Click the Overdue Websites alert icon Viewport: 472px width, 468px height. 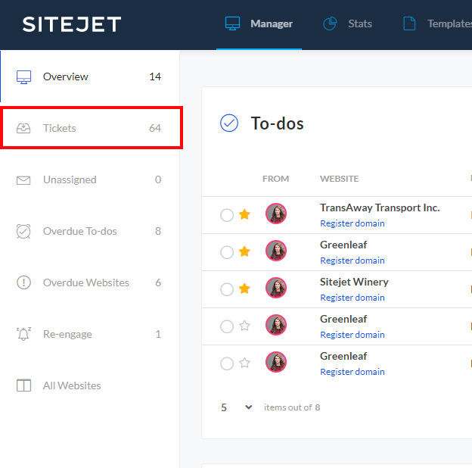pyautogui.click(x=24, y=282)
